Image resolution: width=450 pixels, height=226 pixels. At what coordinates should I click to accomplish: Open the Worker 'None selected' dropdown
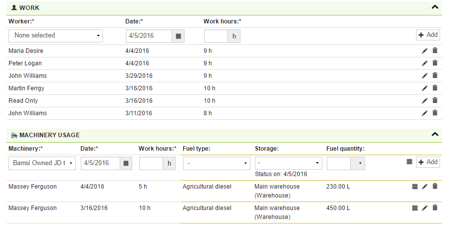click(56, 35)
